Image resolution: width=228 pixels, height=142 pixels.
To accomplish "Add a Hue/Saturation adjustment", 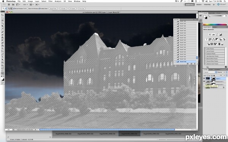I will point(210,39).
